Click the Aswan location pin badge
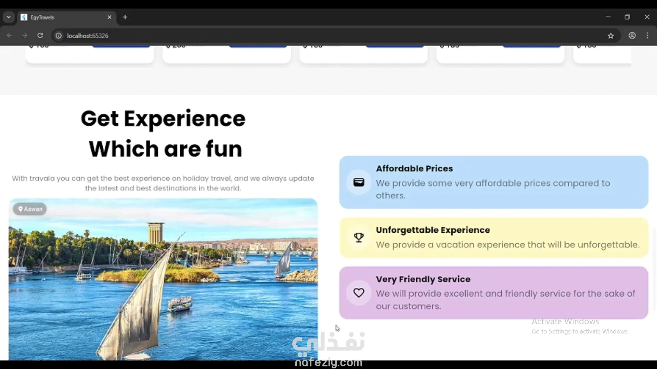 [30, 209]
